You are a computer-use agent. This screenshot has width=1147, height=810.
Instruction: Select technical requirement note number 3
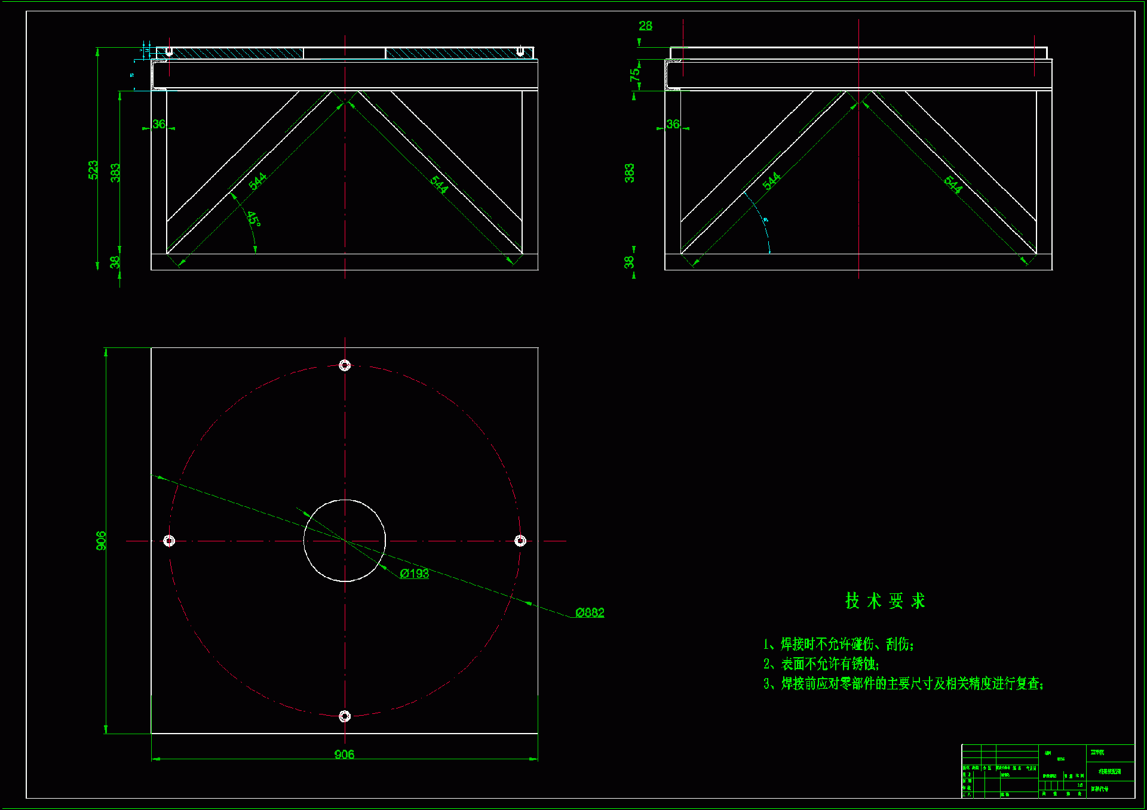click(x=903, y=683)
